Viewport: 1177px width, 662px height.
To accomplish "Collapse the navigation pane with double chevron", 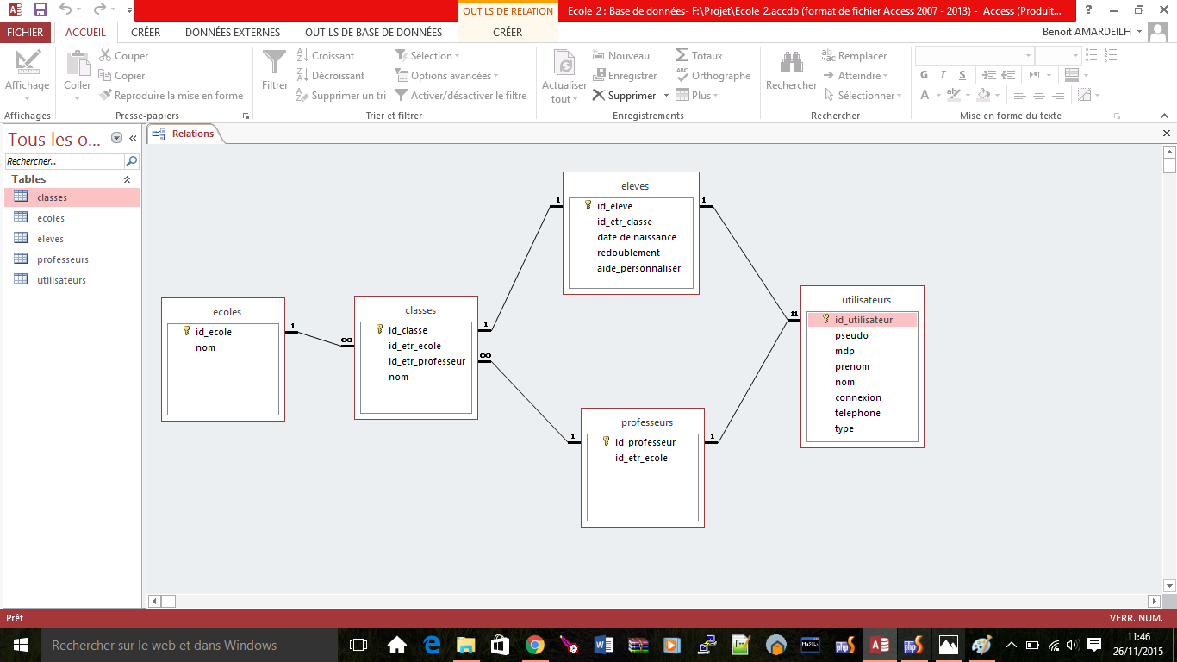I will pyautogui.click(x=133, y=139).
